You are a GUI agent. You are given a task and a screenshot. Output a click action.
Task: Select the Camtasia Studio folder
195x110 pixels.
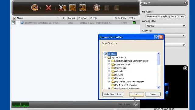click(x=123, y=64)
